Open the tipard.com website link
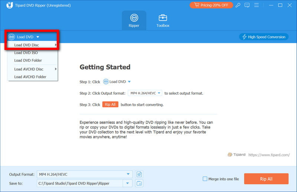 coord(269,155)
